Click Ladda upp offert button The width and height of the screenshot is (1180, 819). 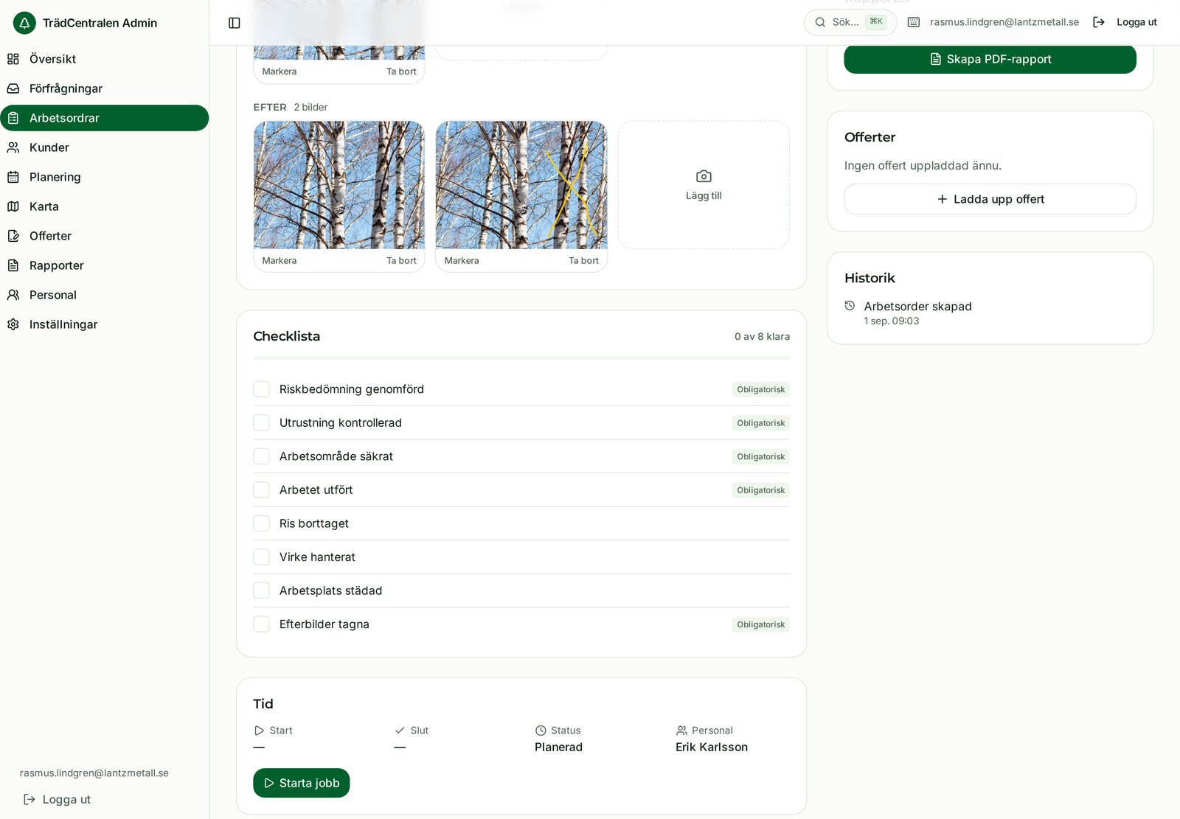pos(990,199)
